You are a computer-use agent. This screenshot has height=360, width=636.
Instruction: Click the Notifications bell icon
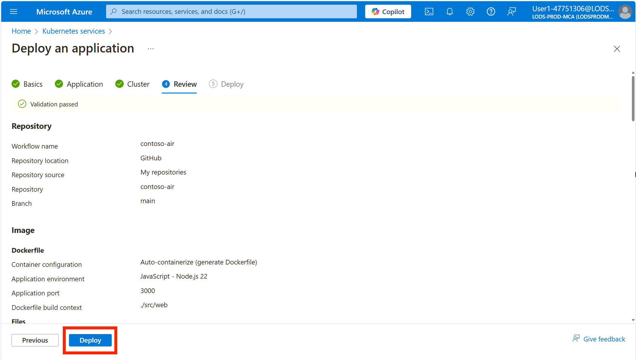coord(449,11)
